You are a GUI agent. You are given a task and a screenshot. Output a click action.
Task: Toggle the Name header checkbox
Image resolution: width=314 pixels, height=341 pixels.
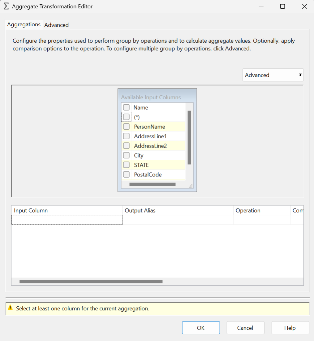click(126, 107)
